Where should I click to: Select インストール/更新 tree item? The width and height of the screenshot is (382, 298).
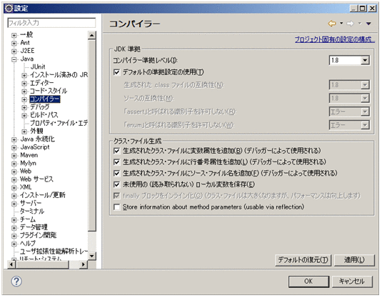(x=43, y=195)
